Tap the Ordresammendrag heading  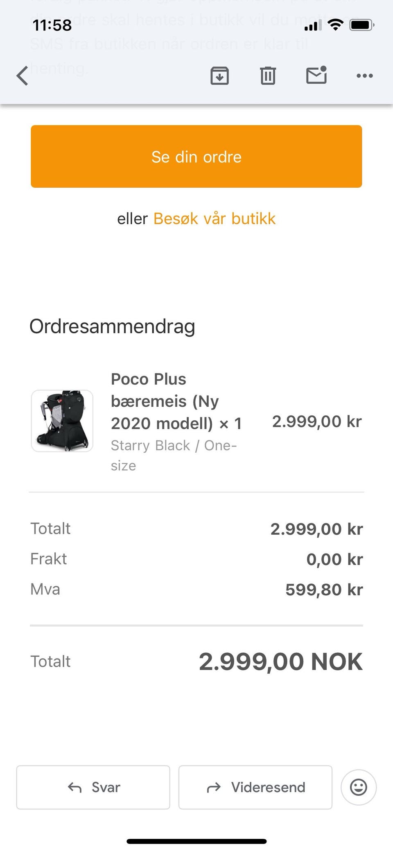112,326
